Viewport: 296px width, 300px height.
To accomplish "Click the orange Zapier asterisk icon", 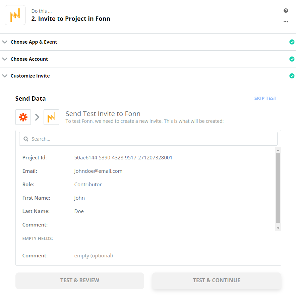I will [x=23, y=117].
